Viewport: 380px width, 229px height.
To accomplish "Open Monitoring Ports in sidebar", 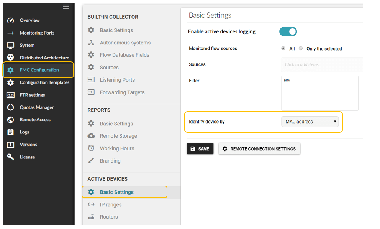I will 37,33.
